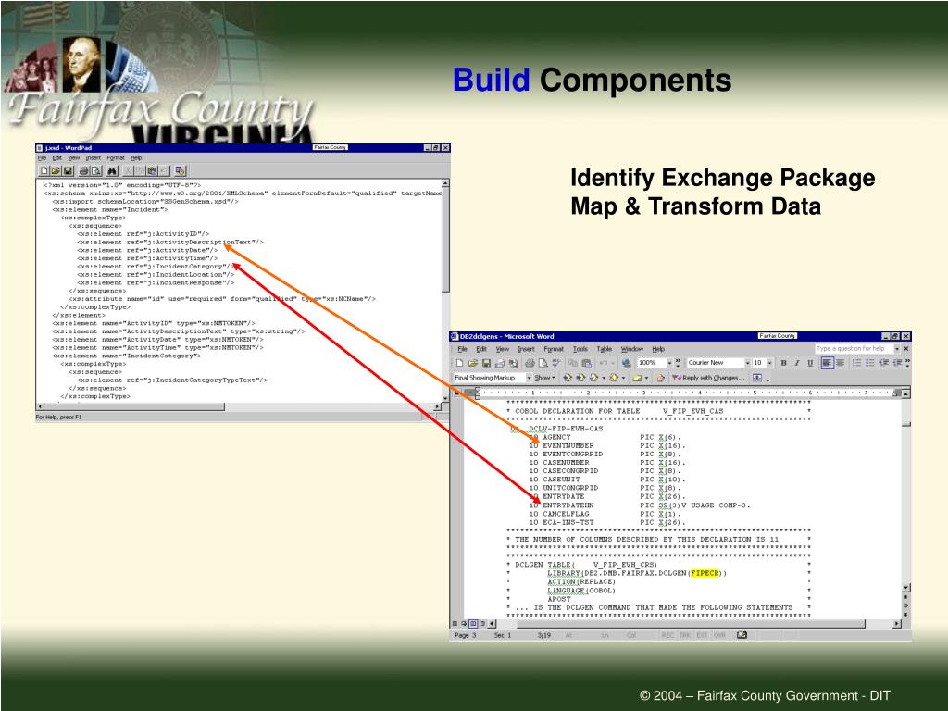The width and height of the screenshot is (948, 711).
Task: Click TRK indicator in Word status bar
Action: click(685, 635)
